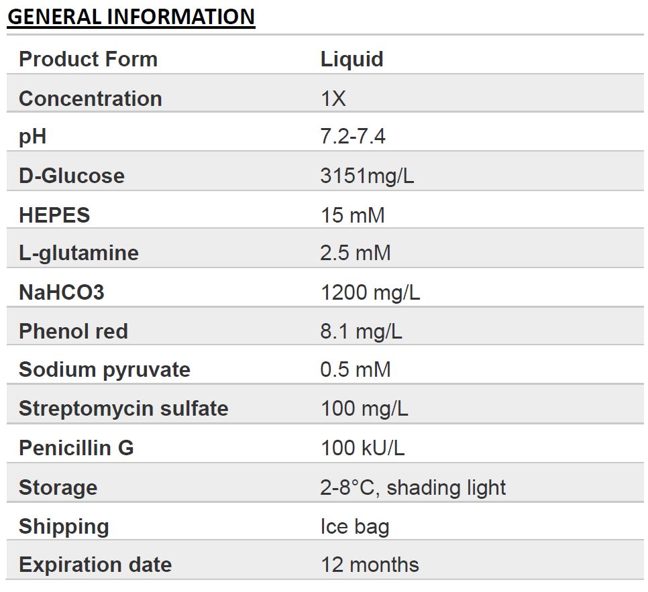The width and height of the screenshot is (648, 592).
Task: Click the D-Glucose label
Action: click(x=72, y=176)
